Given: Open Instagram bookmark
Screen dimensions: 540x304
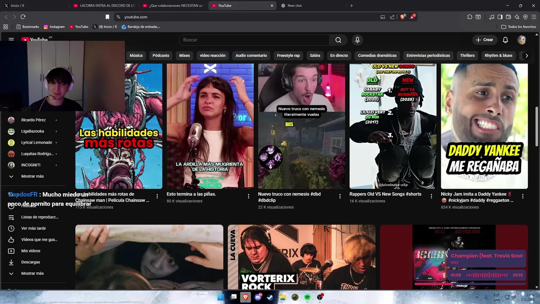Looking at the screenshot, I should coord(54,27).
